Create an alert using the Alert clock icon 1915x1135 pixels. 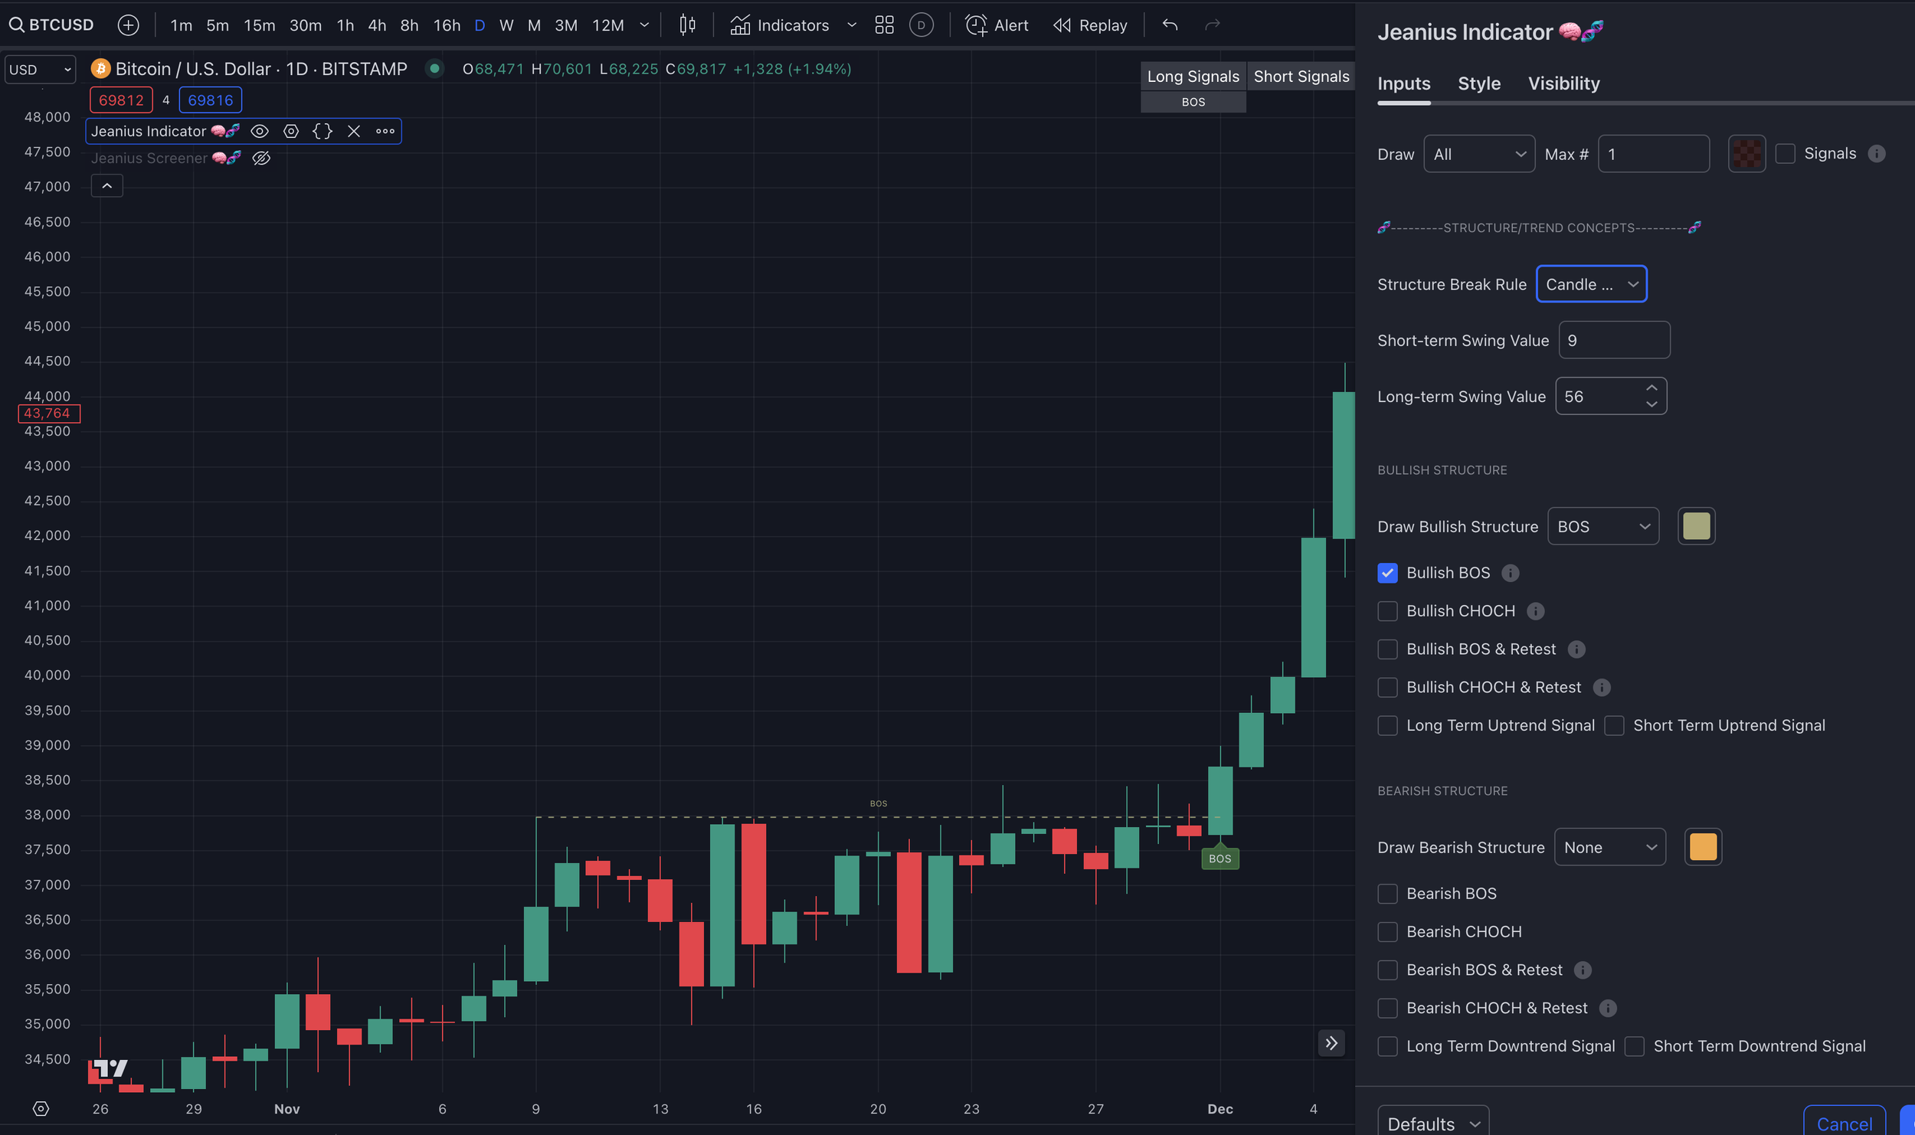click(997, 25)
